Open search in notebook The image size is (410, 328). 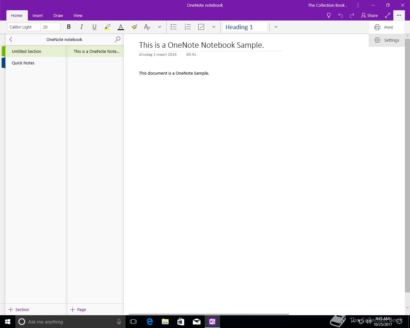point(118,39)
